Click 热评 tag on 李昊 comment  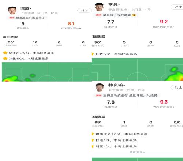point(98,15)
